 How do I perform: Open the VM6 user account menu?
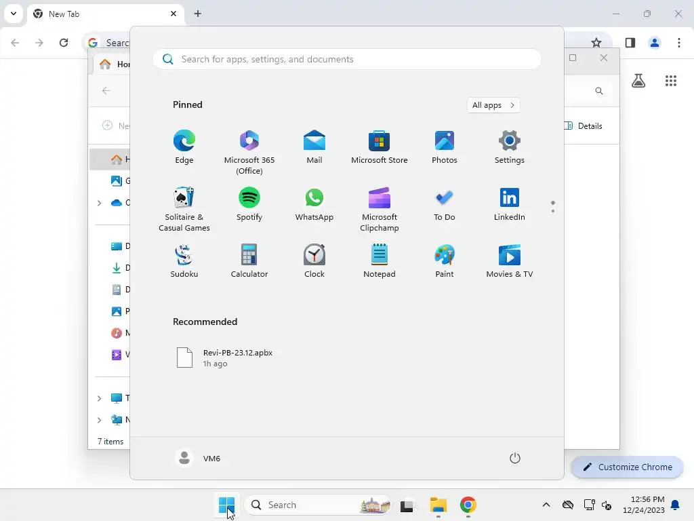[198, 458]
